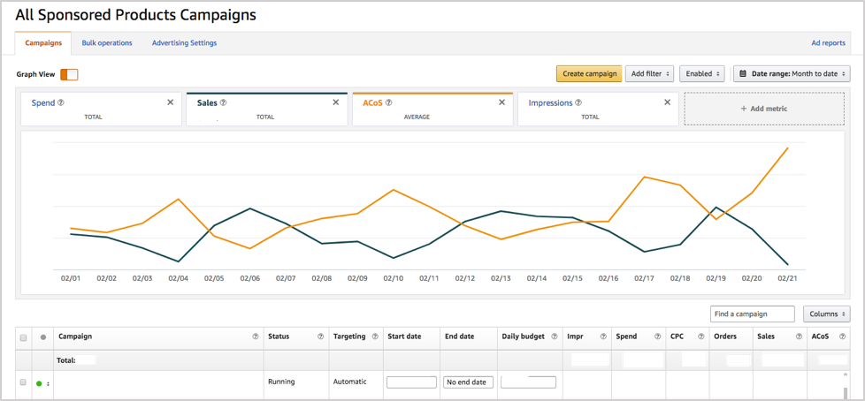The image size is (865, 401).
Task: Remove the Spend metric card
Action: pyautogui.click(x=171, y=102)
